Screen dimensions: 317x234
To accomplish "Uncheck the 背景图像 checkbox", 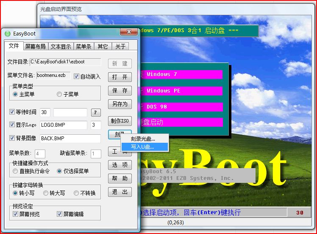I will pos(12,138).
